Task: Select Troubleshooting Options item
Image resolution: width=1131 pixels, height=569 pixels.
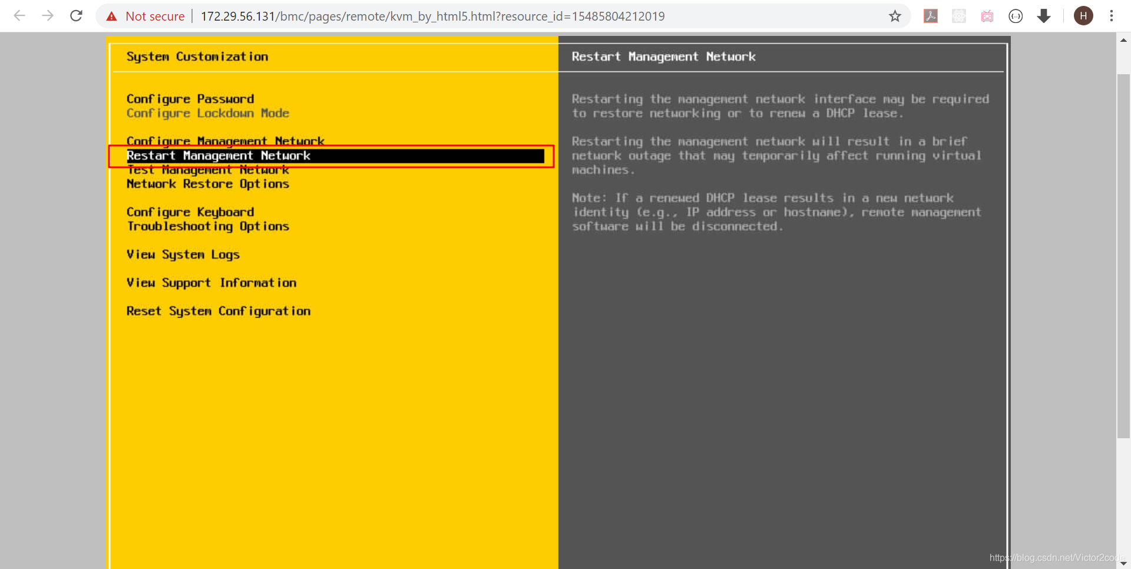Action: (x=208, y=226)
